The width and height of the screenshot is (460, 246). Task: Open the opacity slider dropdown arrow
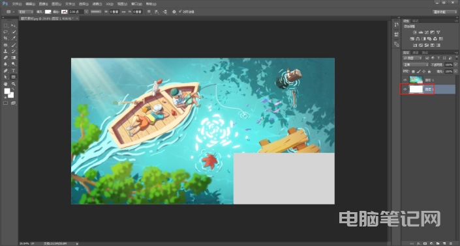coord(455,64)
